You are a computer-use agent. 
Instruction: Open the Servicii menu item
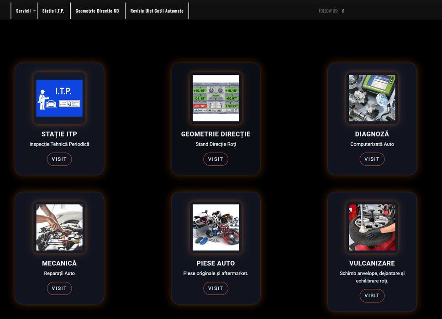click(23, 10)
